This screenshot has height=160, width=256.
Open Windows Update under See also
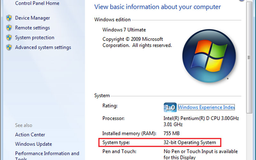[34, 144]
